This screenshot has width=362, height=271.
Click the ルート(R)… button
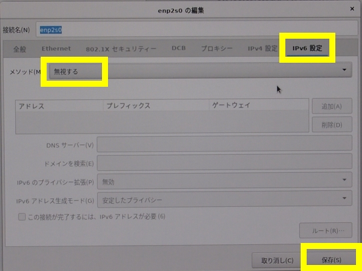tap(326, 230)
